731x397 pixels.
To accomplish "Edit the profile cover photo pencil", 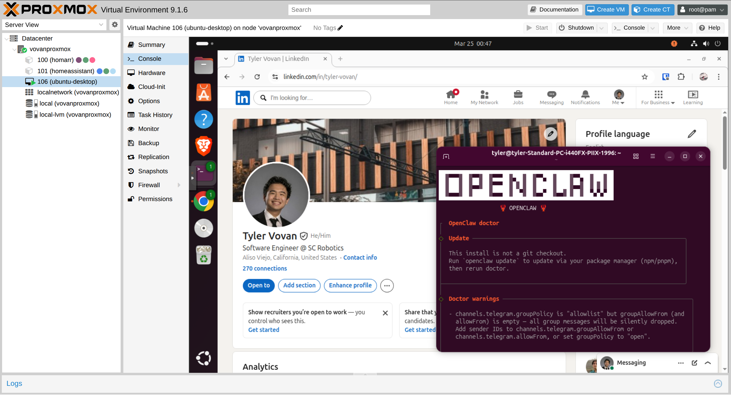I will pyautogui.click(x=551, y=134).
